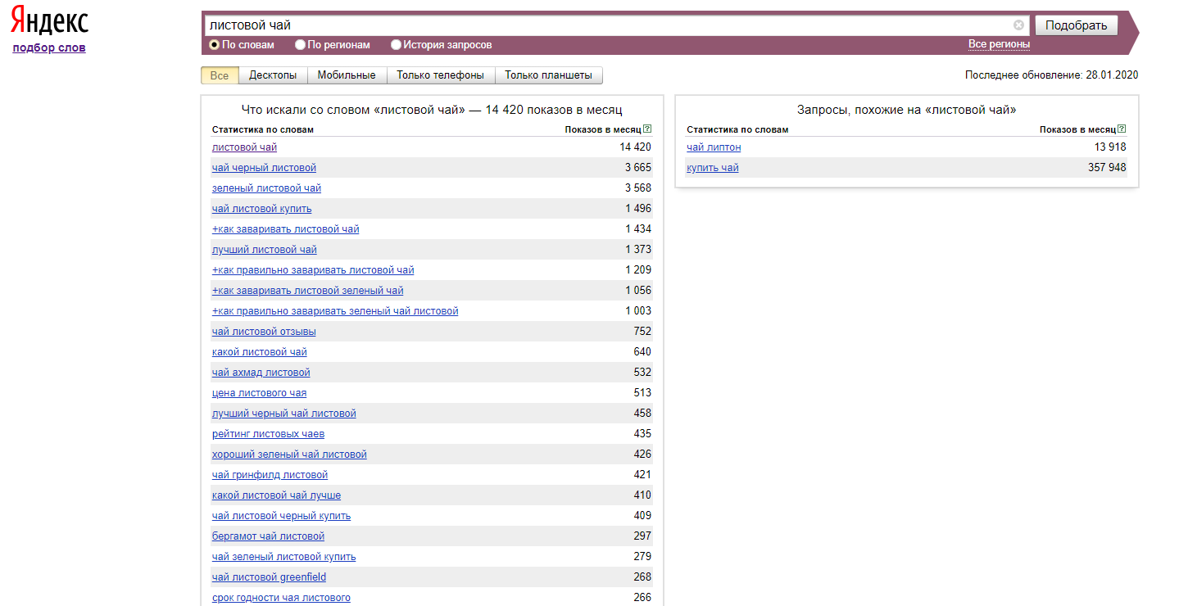
Task: Open the 'купить чай' similar query link
Action: (x=713, y=168)
